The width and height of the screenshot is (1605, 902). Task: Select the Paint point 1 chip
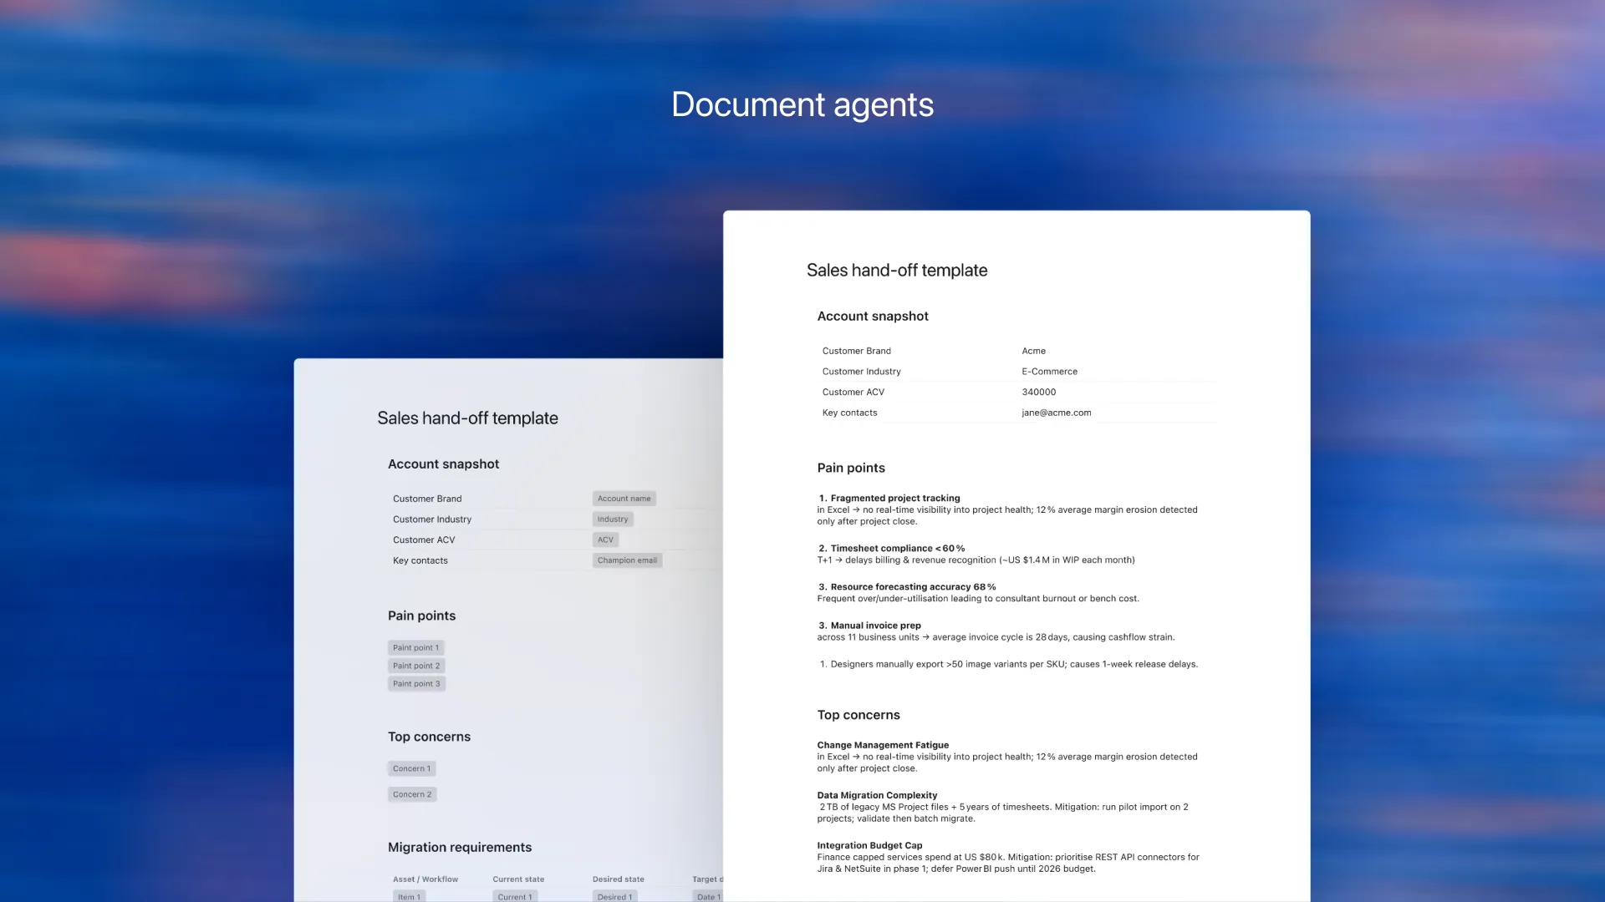click(415, 648)
